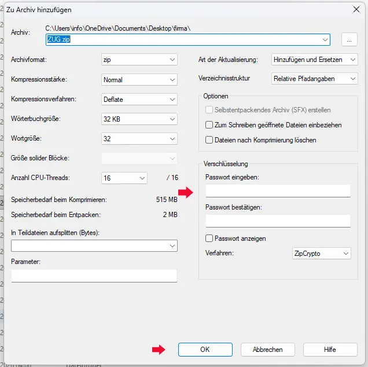Open the Verfahren dropdown showing ZipCrypto
Viewport: 368px width, 367px height.
pyautogui.click(x=322, y=254)
